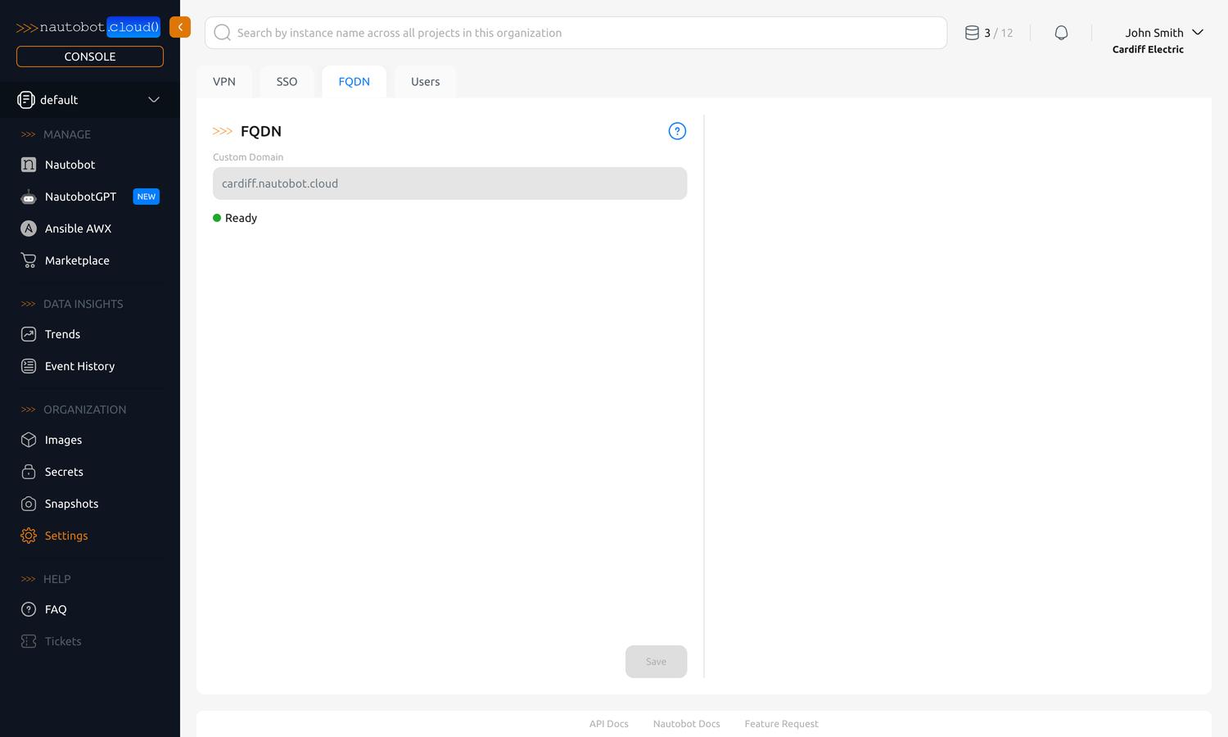Click the CONSOLE button

point(89,57)
